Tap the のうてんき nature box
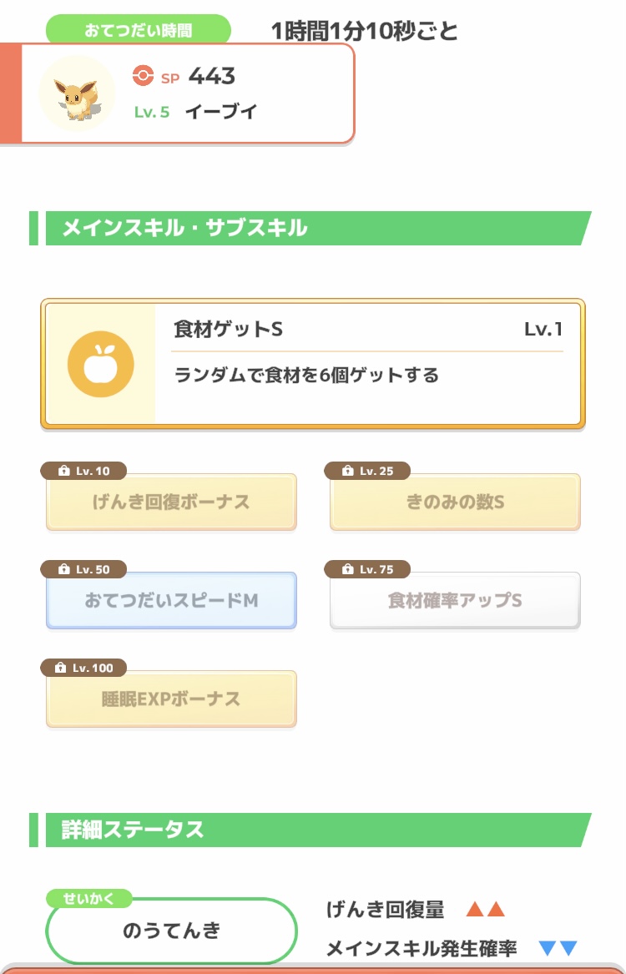Screen dimensions: 626x974 pyautogui.click(x=171, y=932)
